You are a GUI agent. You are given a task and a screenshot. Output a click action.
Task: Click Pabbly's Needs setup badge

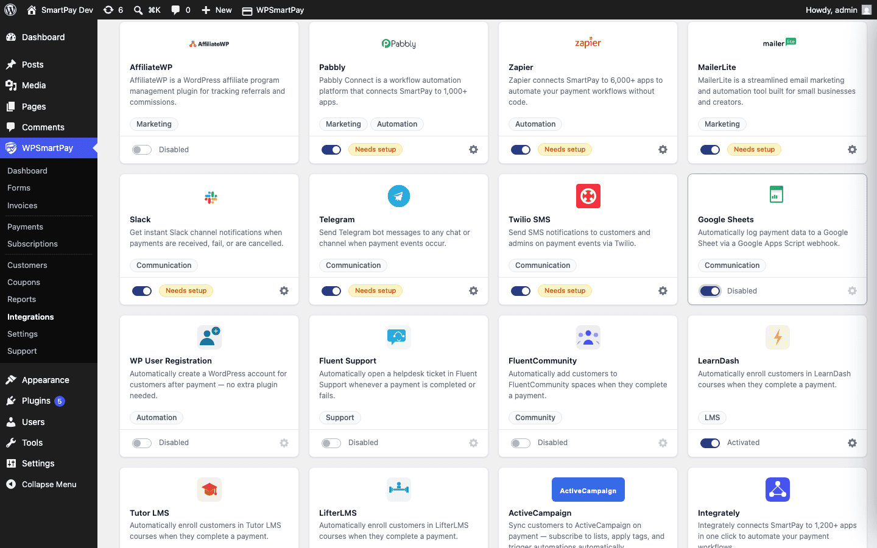point(375,150)
